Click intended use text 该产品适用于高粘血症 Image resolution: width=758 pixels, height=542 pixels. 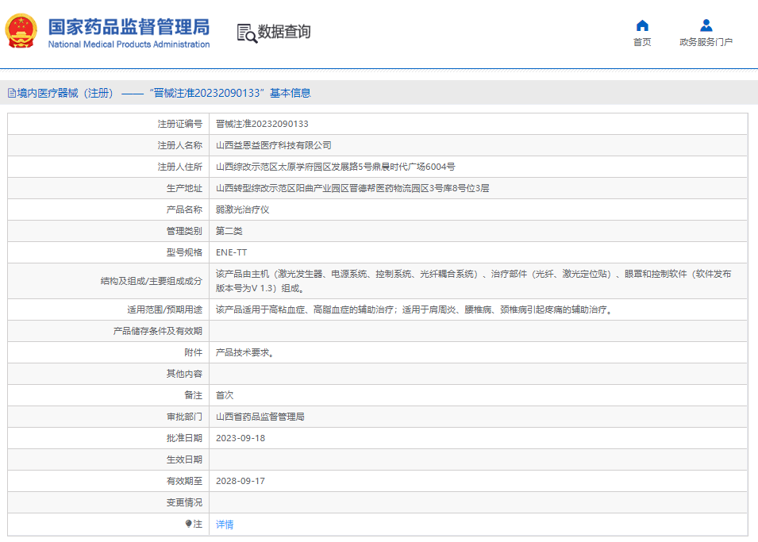415,309
